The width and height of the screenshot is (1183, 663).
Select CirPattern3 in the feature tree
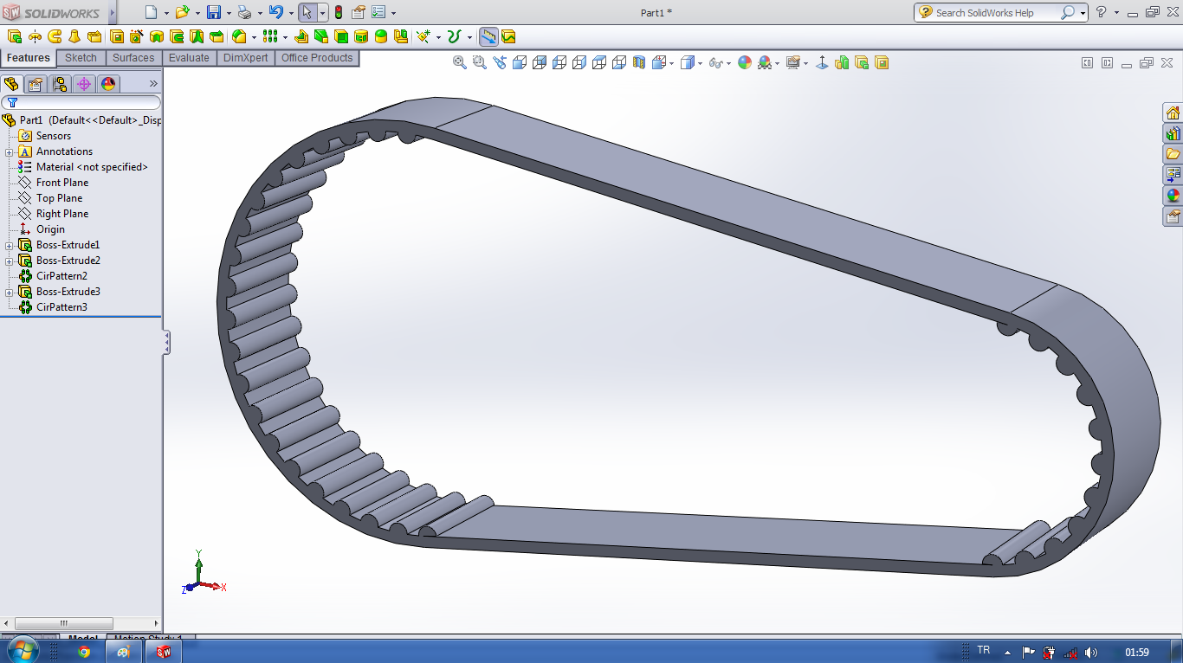click(61, 307)
